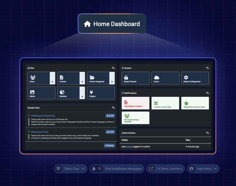236x186 pixels.
Task: Click the Date column header
Action: 188,140
